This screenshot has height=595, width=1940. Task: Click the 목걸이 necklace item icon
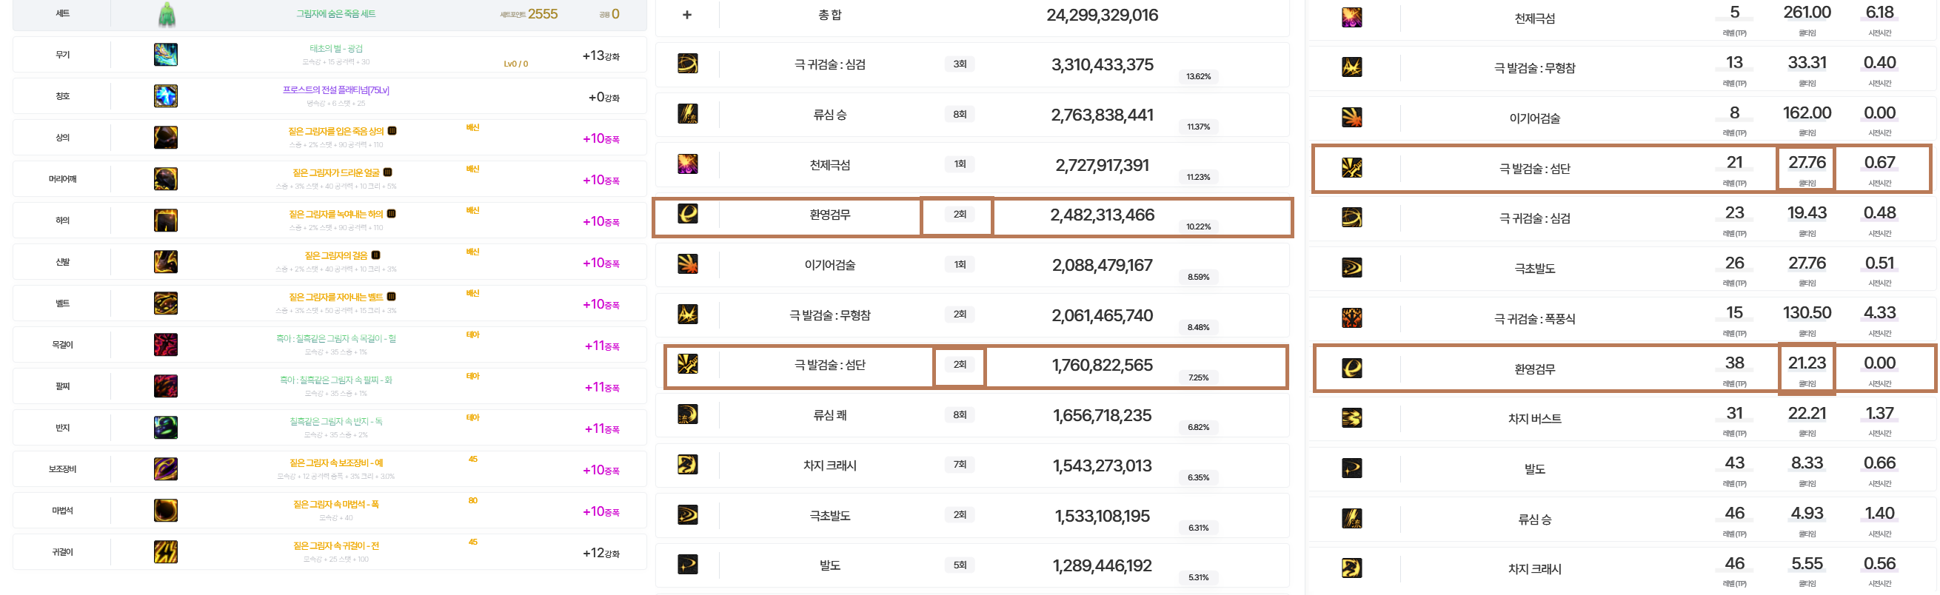pyautogui.click(x=166, y=345)
